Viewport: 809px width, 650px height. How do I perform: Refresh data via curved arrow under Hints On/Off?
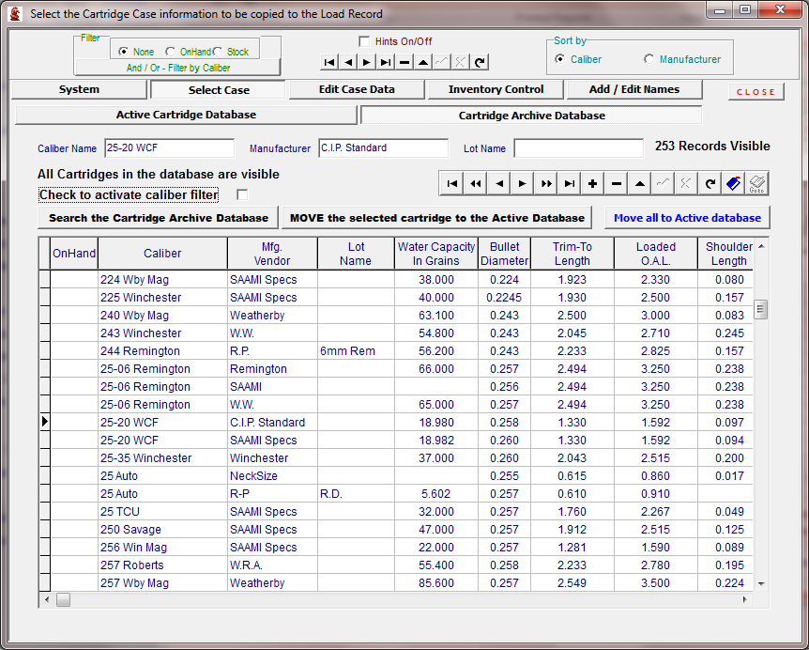point(480,63)
